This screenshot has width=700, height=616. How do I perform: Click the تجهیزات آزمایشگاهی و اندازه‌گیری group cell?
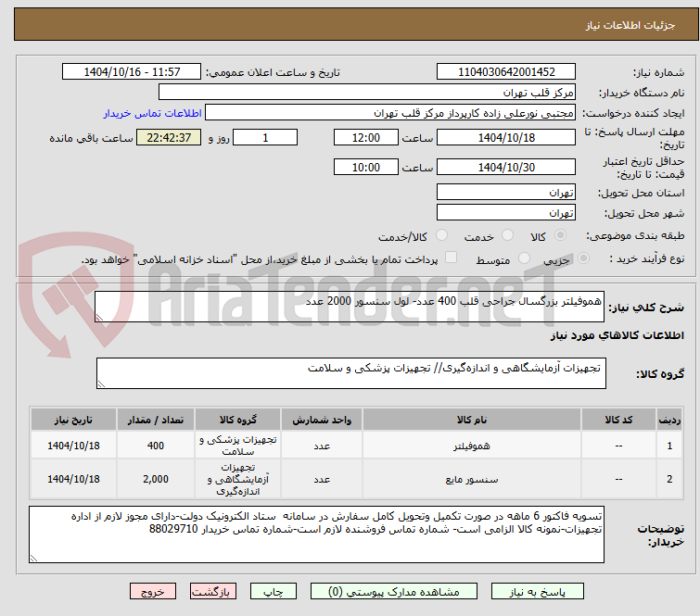point(238,480)
